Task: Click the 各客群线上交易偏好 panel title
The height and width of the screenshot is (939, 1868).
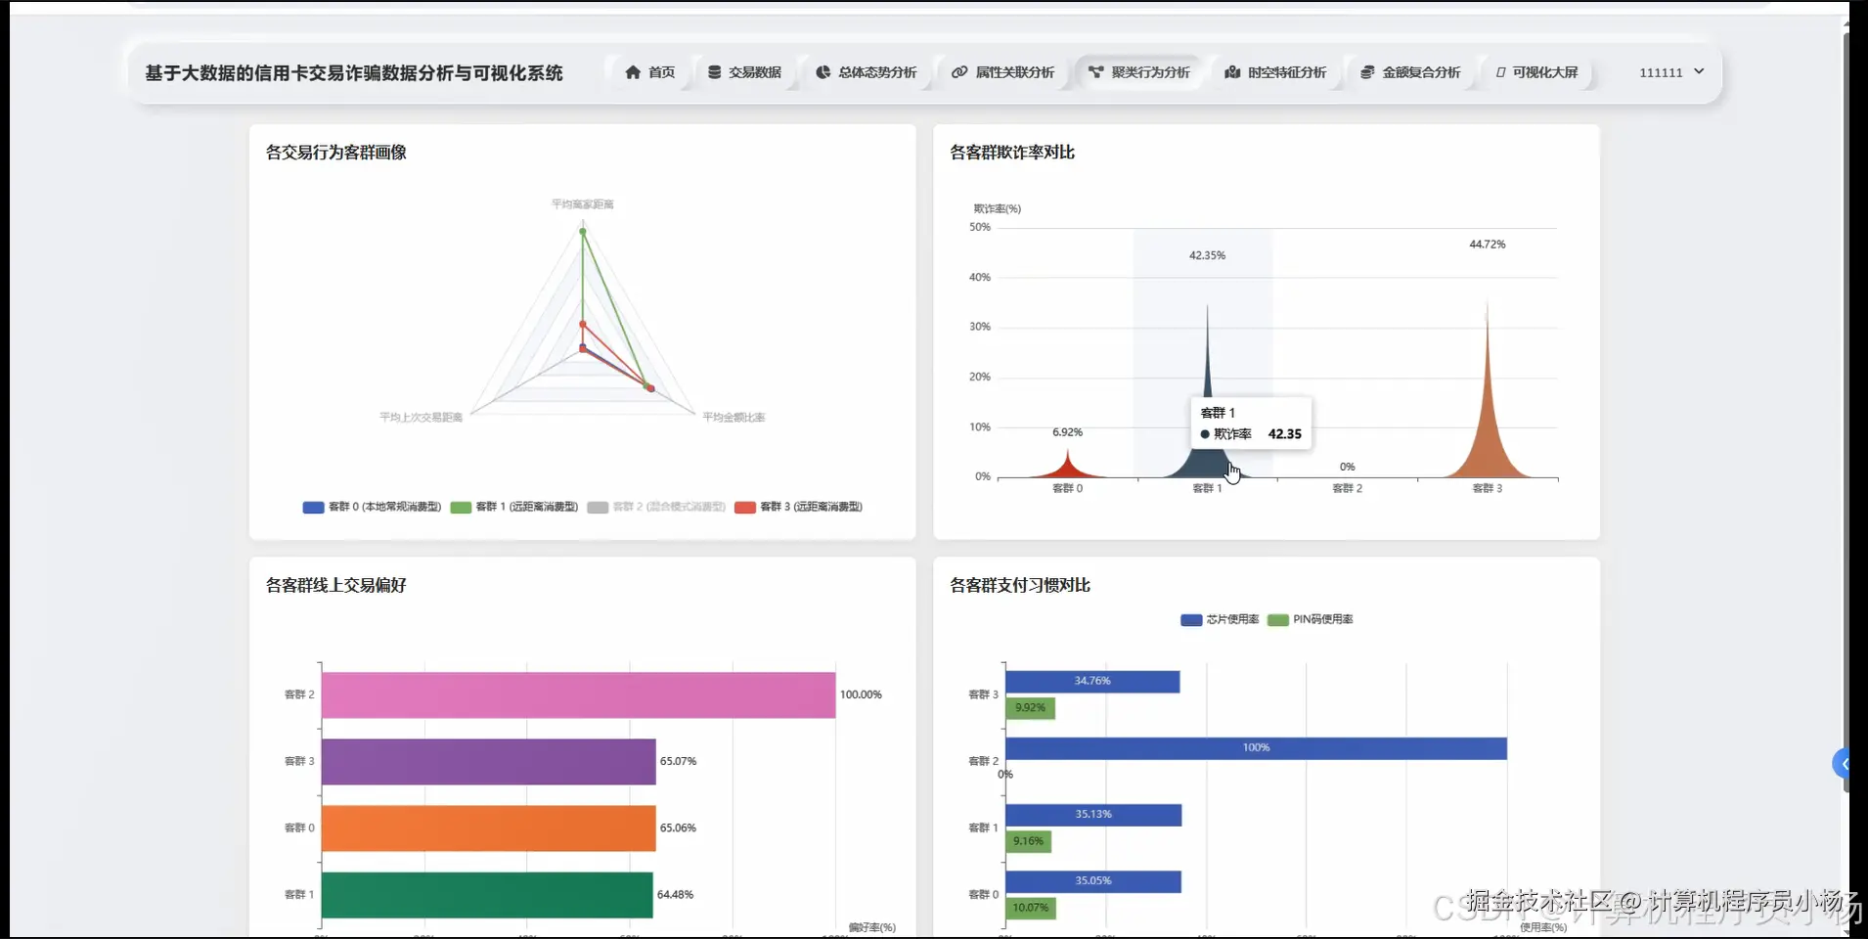Action: (335, 585)
